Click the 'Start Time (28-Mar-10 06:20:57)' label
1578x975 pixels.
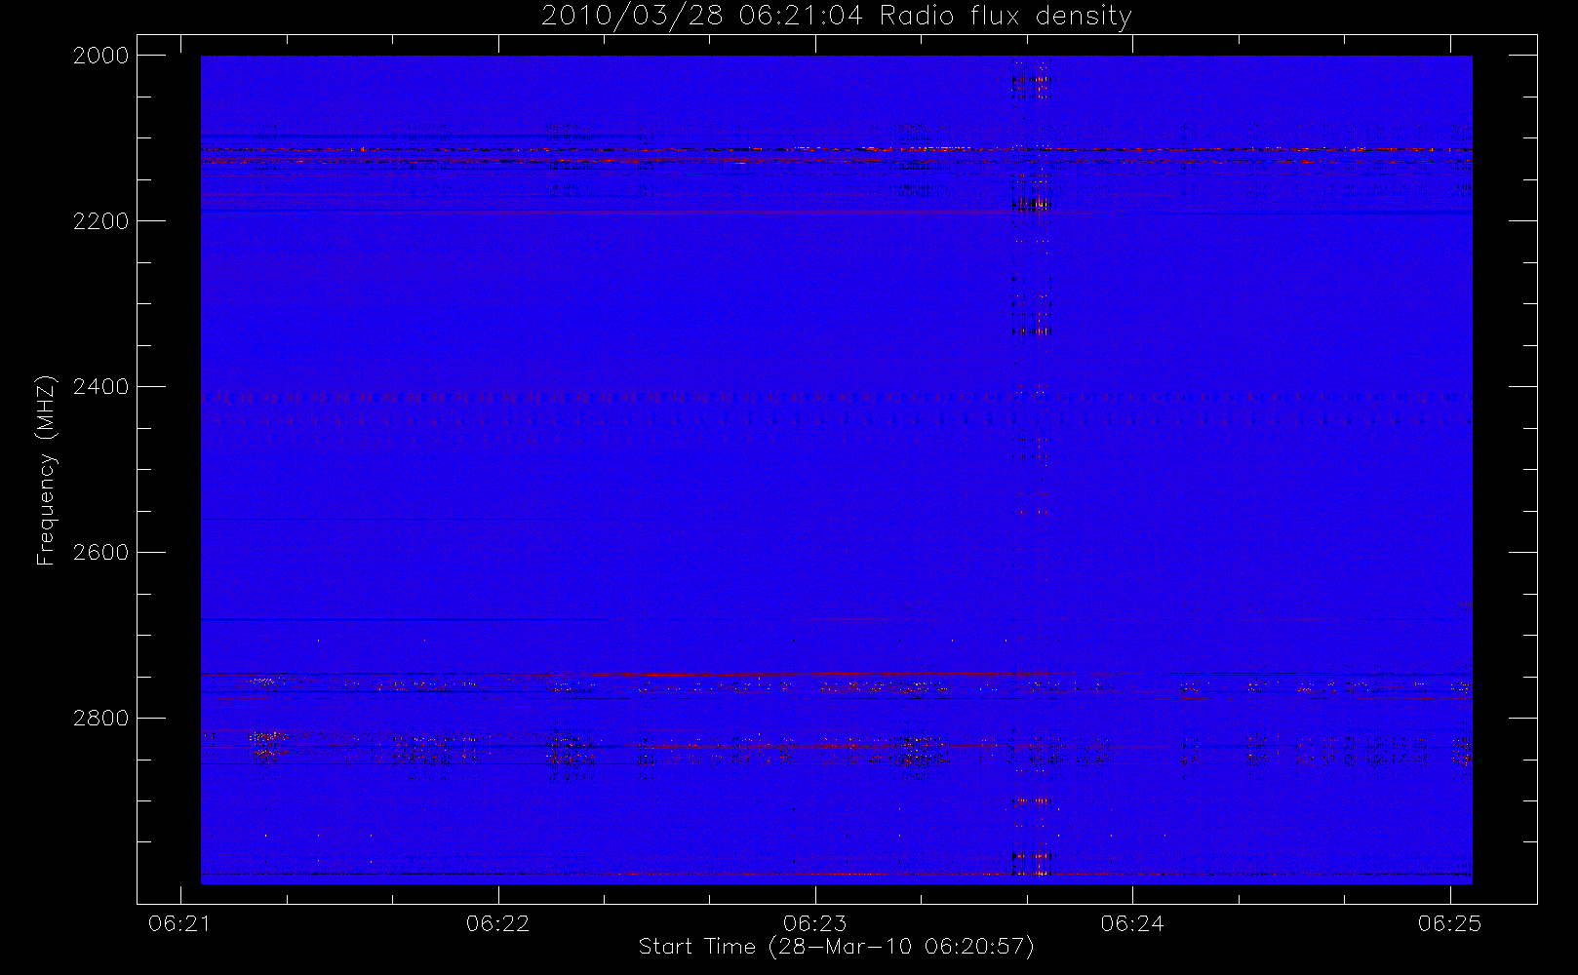(836, 947)
